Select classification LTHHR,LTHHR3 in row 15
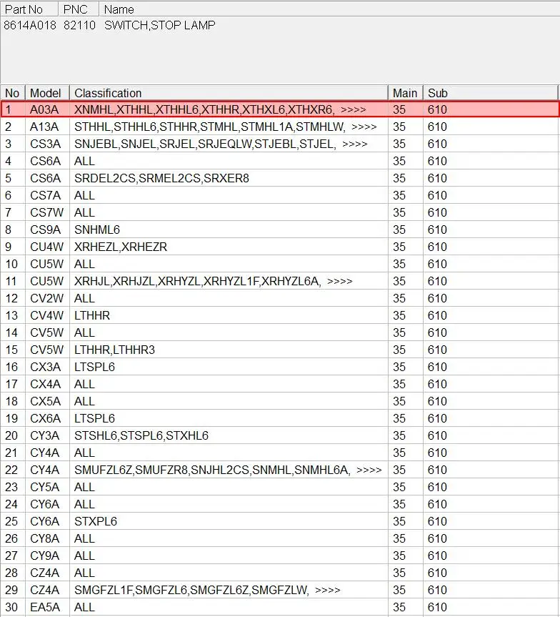The height and width of the screenshot is (617, 560). coord(114,350)
